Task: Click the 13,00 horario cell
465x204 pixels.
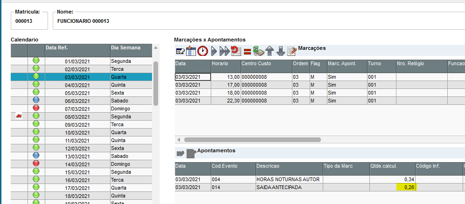Action: pos(226,77)
